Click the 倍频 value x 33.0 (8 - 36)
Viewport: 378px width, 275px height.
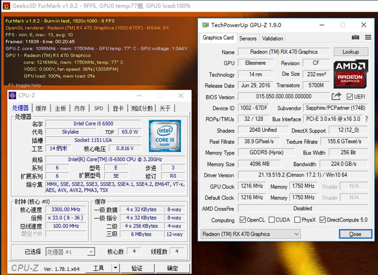(x=66, y=218)
